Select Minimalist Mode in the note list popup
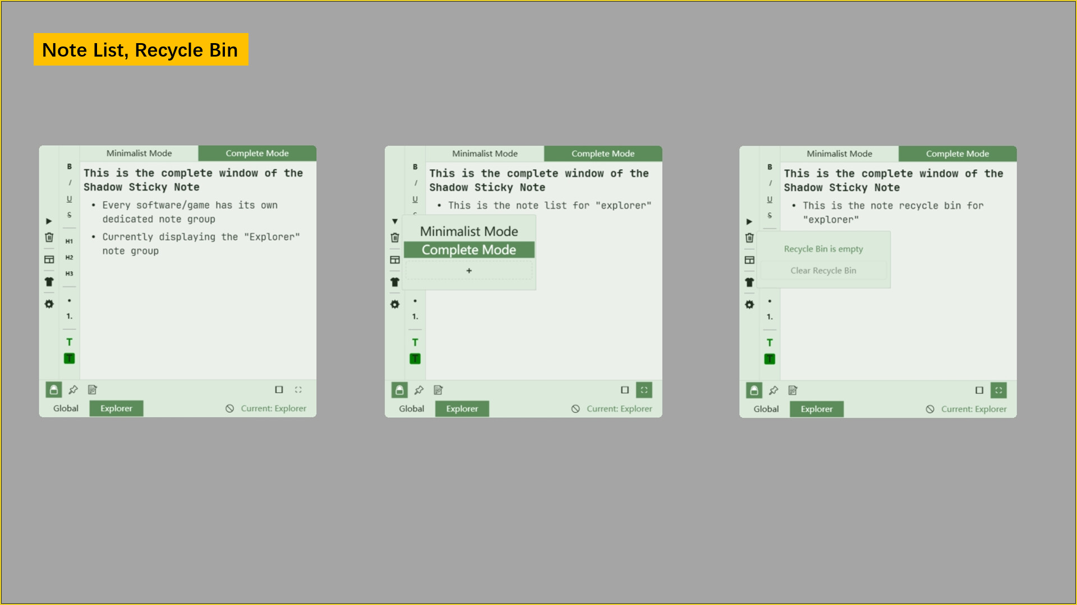This screenshot has height=605, width=1077. click(x=469, y=231)
